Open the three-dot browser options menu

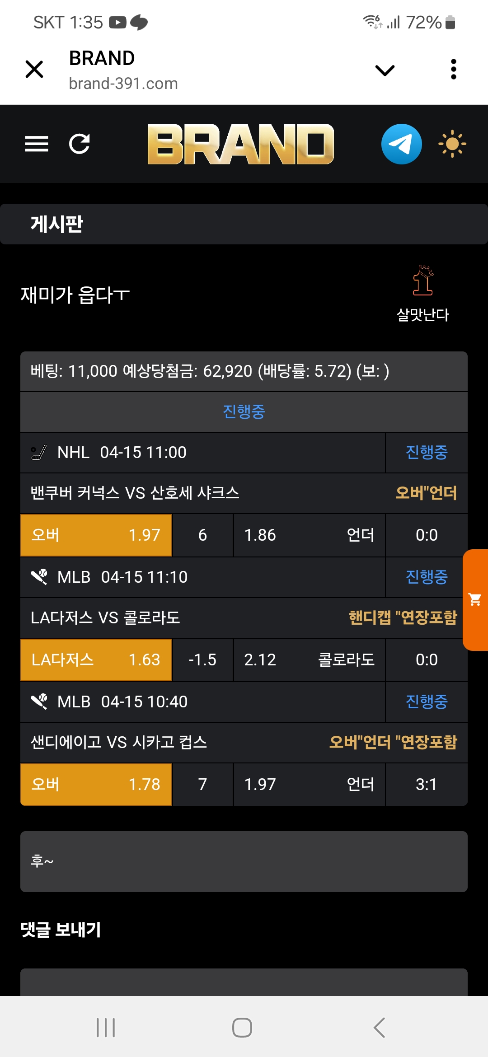point(454,70)
